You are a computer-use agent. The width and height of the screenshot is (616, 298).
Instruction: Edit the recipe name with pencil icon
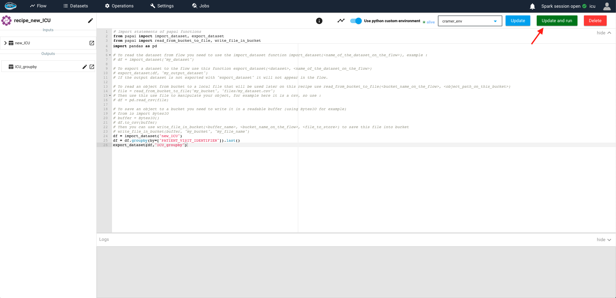(91, 21)
